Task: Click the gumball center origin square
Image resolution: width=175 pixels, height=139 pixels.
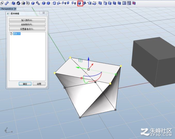Action: [88, 69]
